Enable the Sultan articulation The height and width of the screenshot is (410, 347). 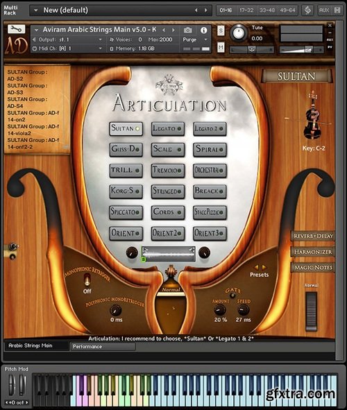(x=126, y=128)
